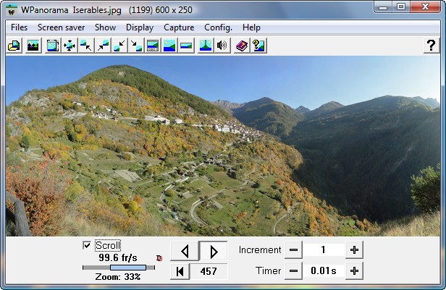Move window to bottom-right corner icon
446x290 pixels.
click(136, 46)
